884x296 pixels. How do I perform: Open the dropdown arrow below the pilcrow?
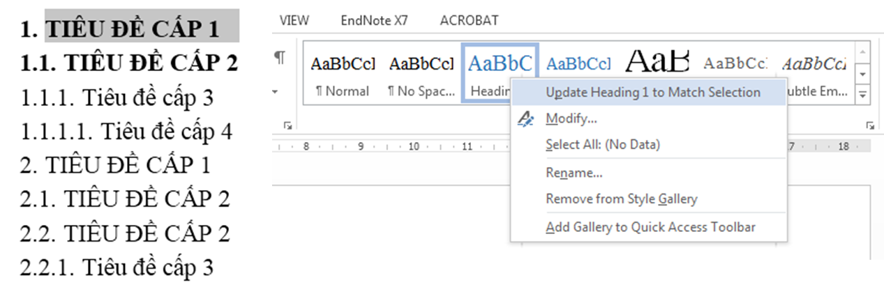pos(275,92)
